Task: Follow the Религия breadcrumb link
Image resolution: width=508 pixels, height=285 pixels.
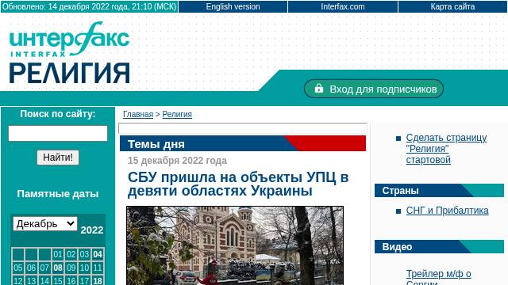Action: (177, 114)
